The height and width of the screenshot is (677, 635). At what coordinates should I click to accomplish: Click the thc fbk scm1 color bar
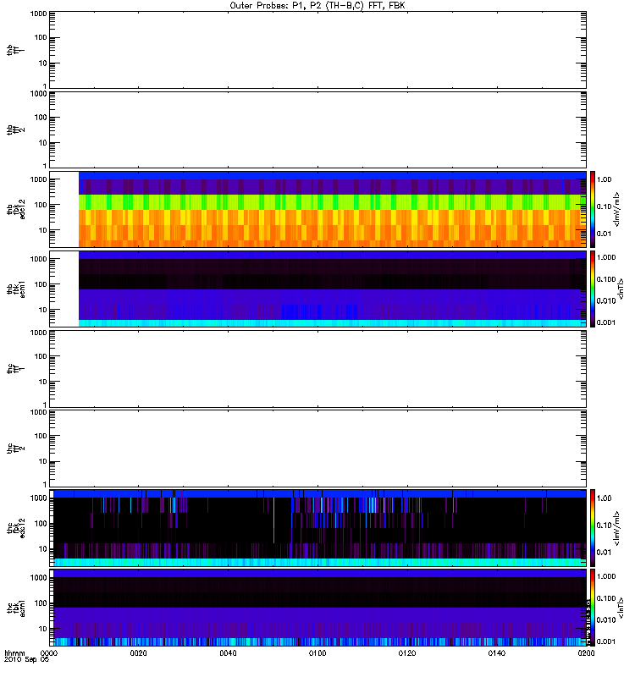pyautogui.click(x=593, y=608)
